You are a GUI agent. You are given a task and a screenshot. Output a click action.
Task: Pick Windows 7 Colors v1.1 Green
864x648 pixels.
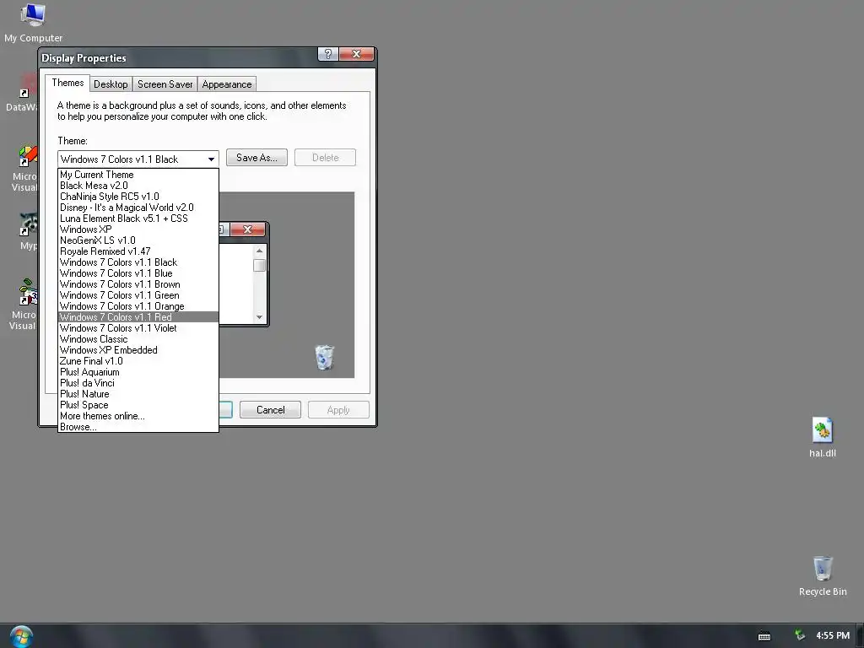click(138, 295)
